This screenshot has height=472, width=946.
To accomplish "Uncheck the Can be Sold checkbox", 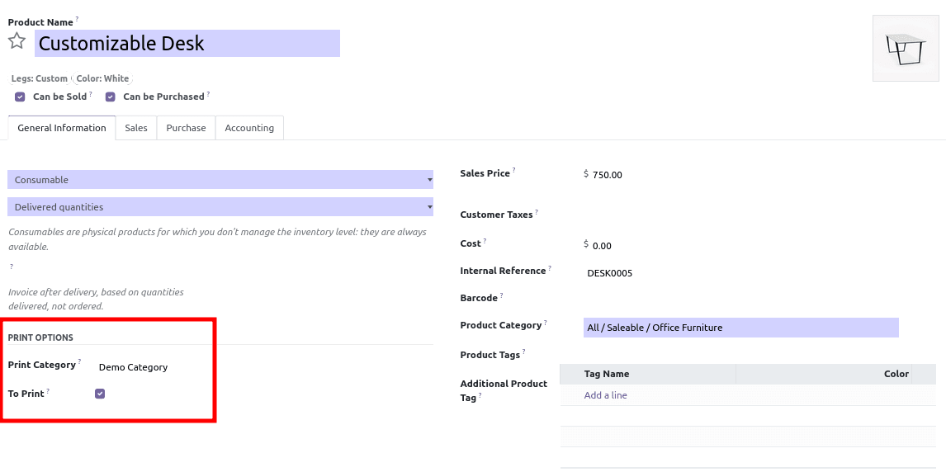I will tap(20, 97).
